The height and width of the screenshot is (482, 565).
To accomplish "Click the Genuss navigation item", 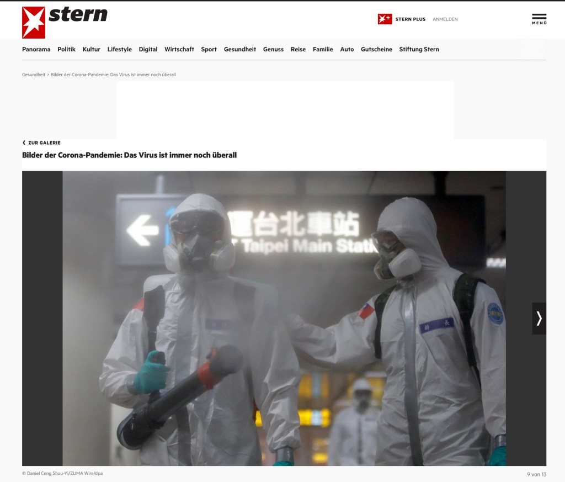I will point(273,50).
